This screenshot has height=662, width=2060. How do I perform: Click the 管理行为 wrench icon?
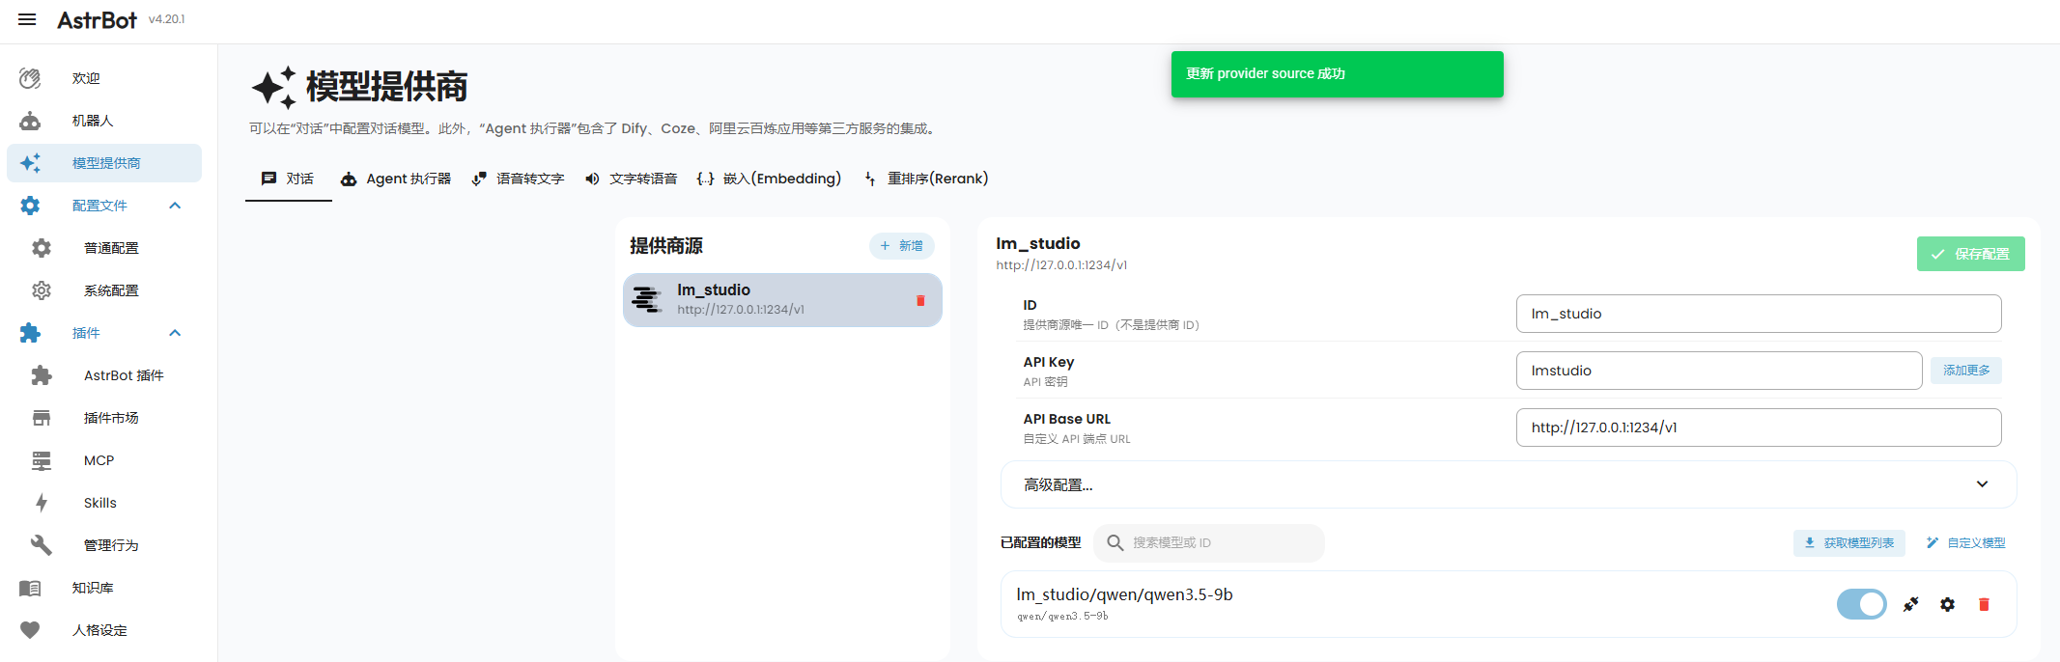coord(42,545)
